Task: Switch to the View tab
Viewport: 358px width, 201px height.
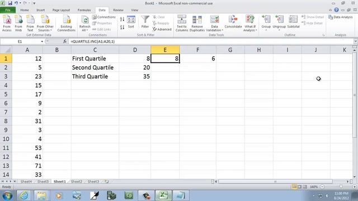Action: pyautogui.click(x=134, y=10)
